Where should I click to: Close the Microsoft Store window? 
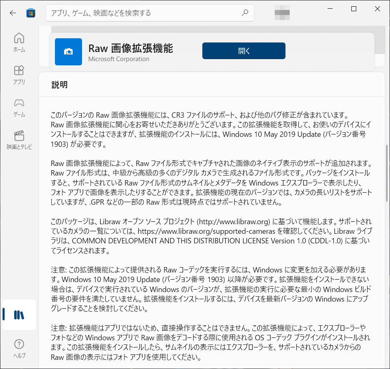(x=378, y=9)
